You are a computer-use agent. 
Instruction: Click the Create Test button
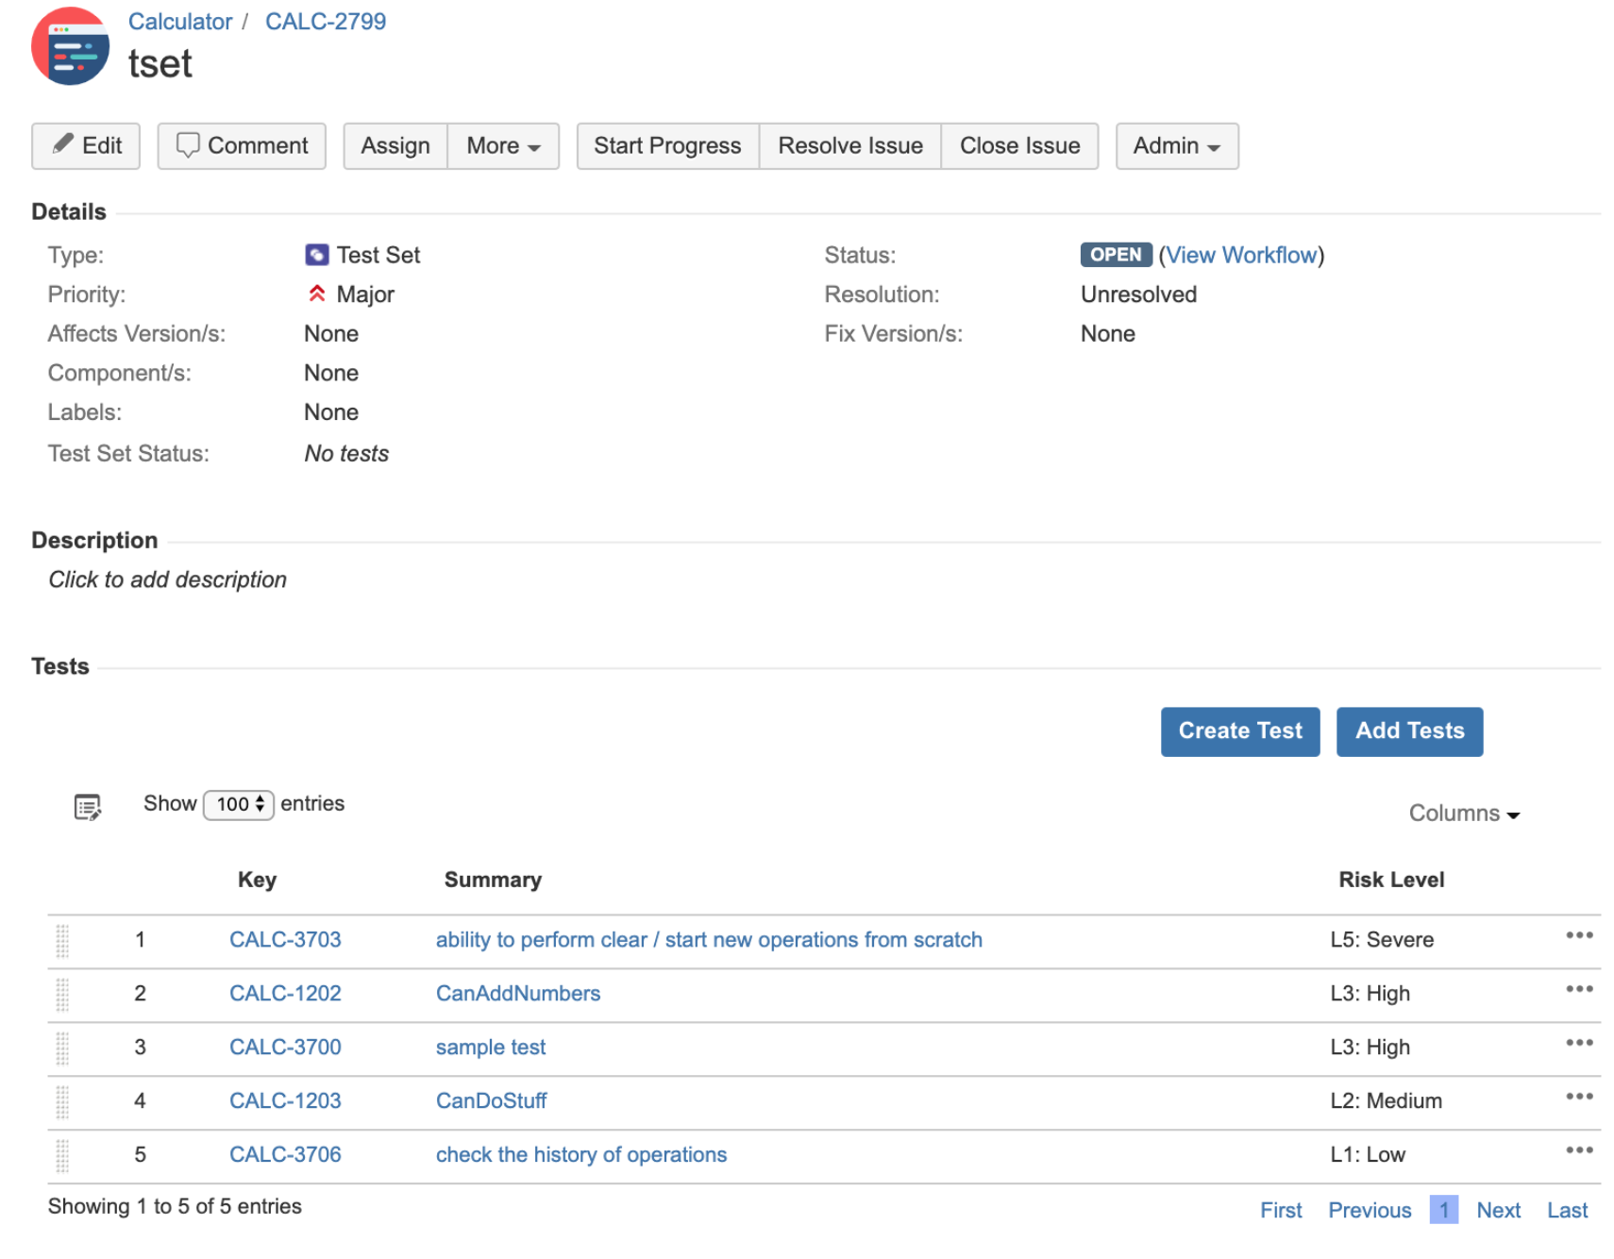click(x=1239, y=731)
